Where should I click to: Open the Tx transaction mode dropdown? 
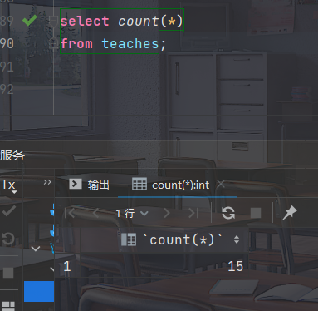9,185
